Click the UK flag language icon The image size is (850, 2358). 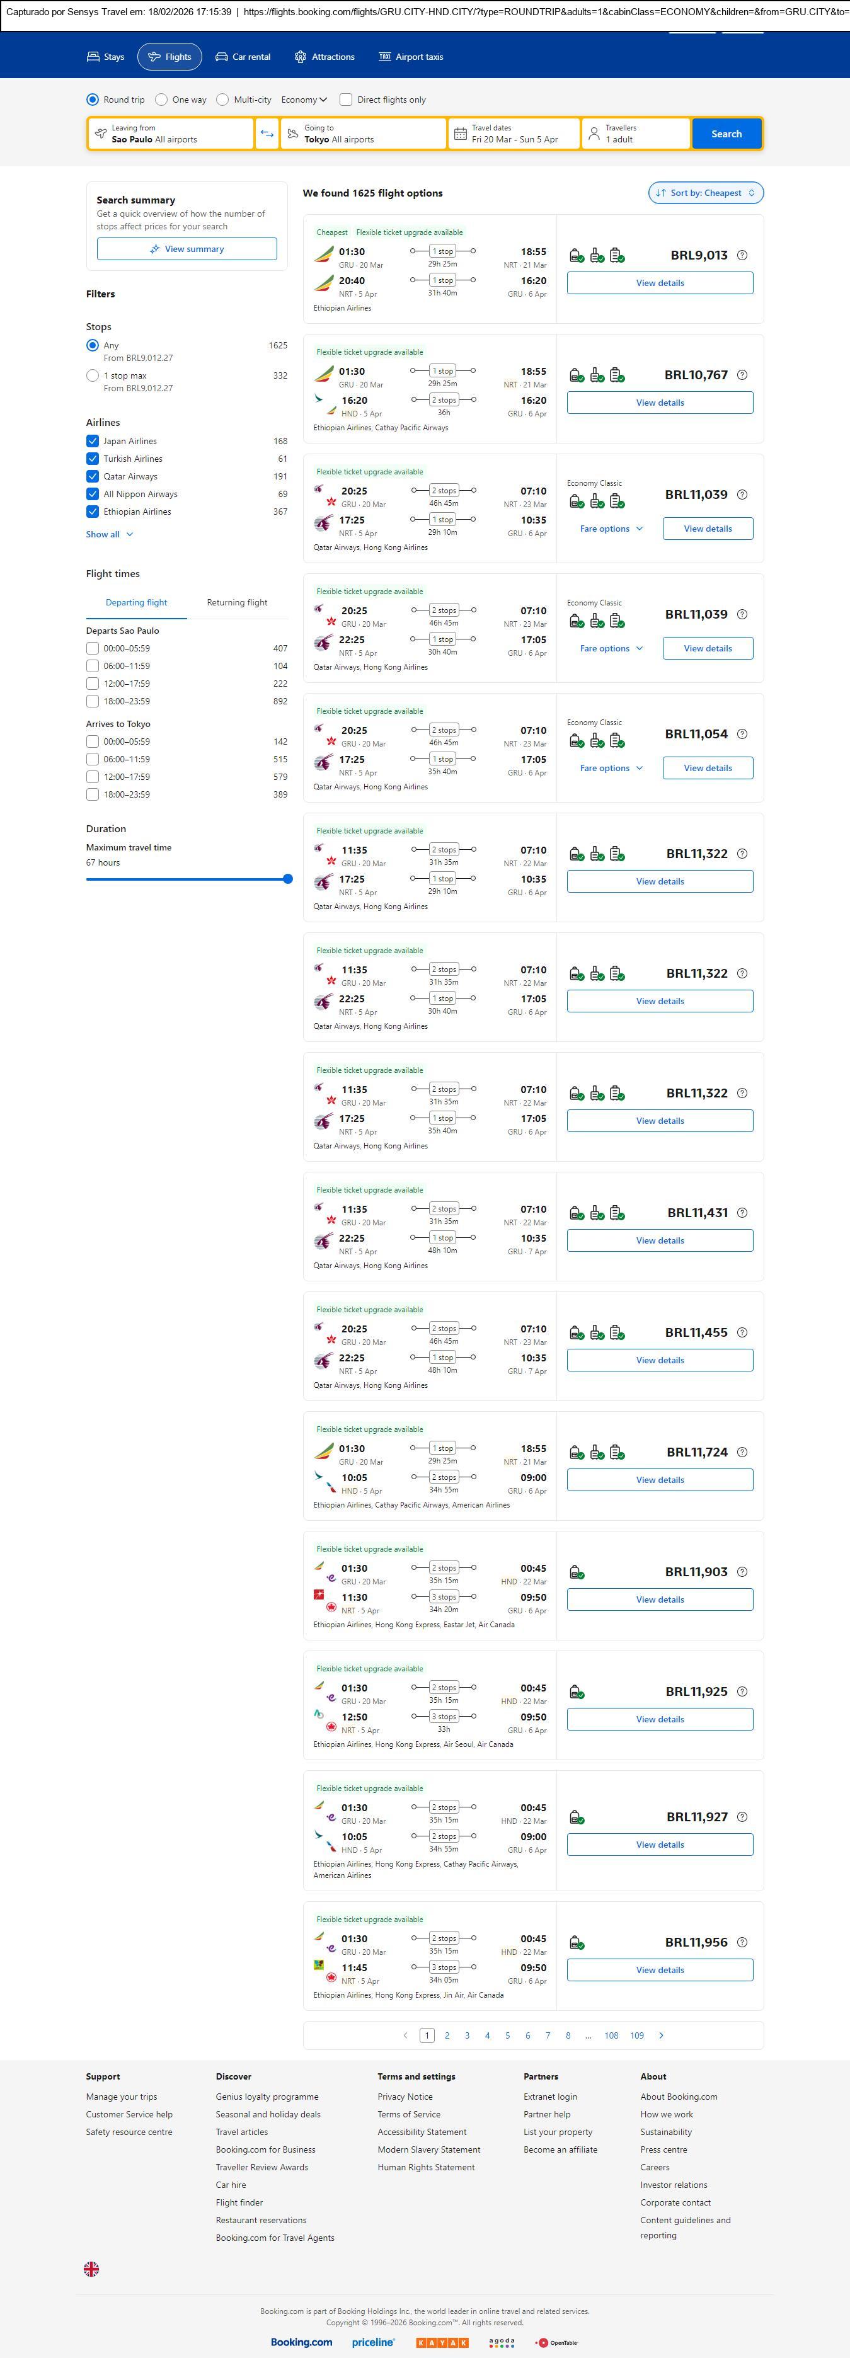[x=91, y=2269]
